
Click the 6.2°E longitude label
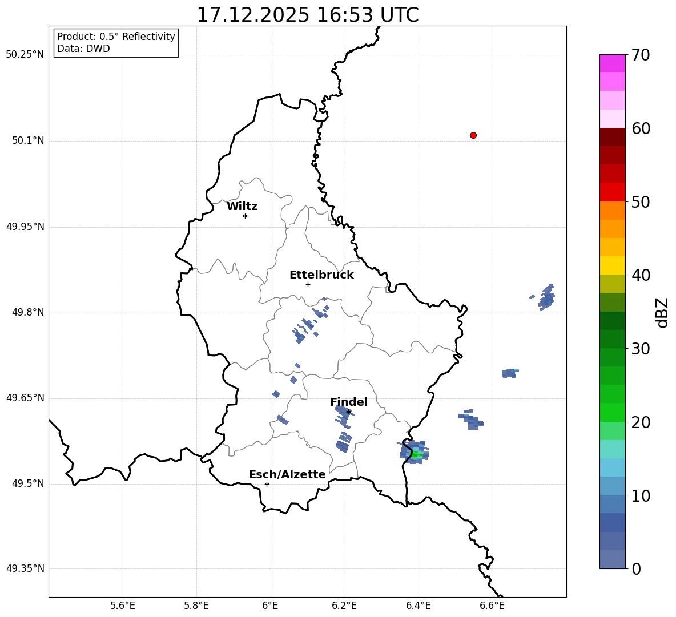344,606
